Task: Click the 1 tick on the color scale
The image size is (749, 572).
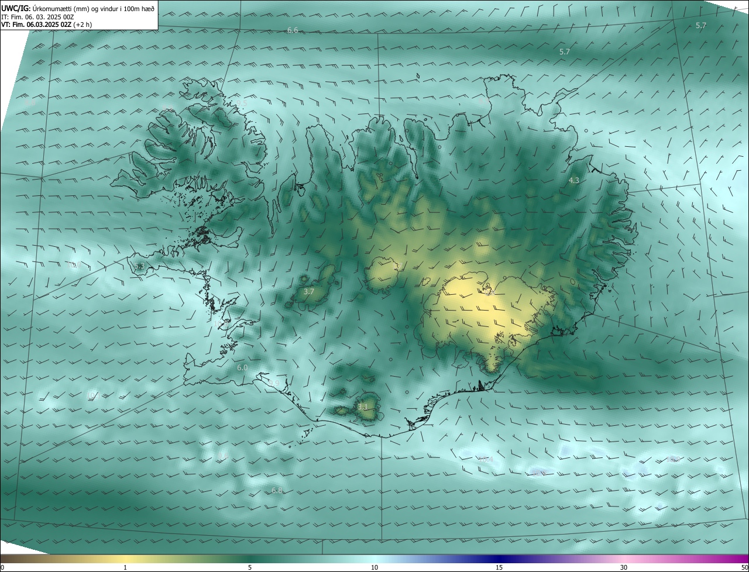Action: coord(125,567)
